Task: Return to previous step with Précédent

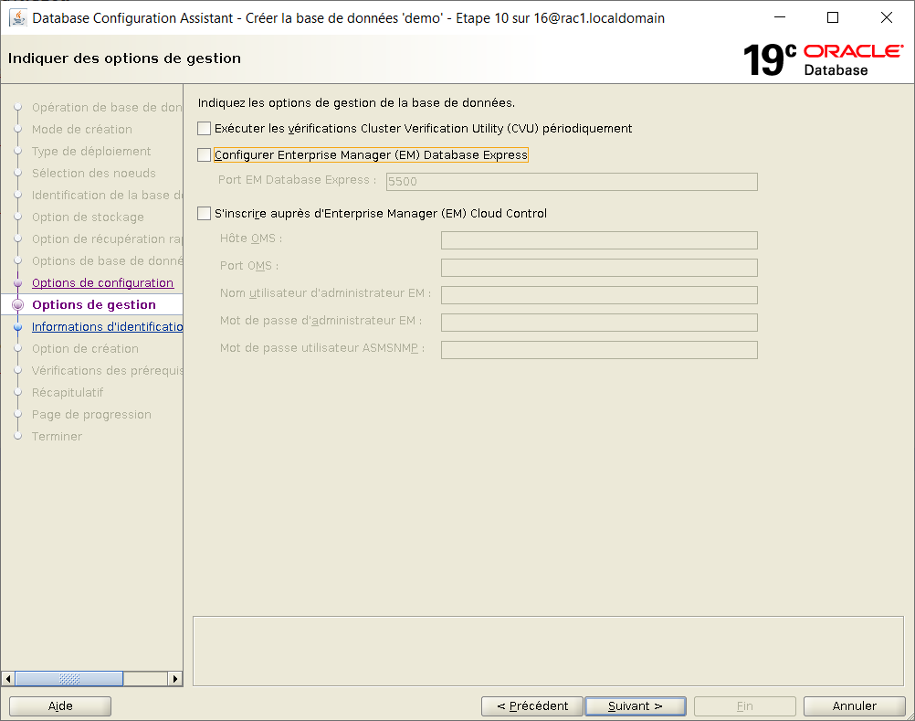Action: 532,705
